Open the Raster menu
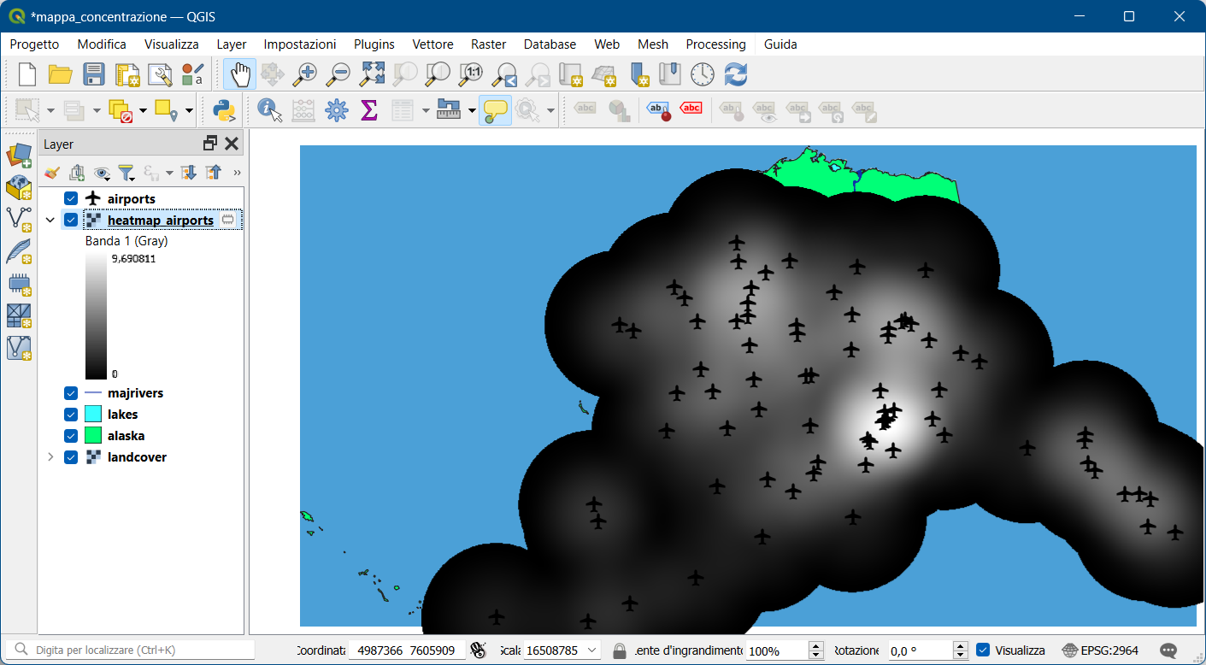The image size is (1206, 665). pyautogui.click(x=489, y=44)
